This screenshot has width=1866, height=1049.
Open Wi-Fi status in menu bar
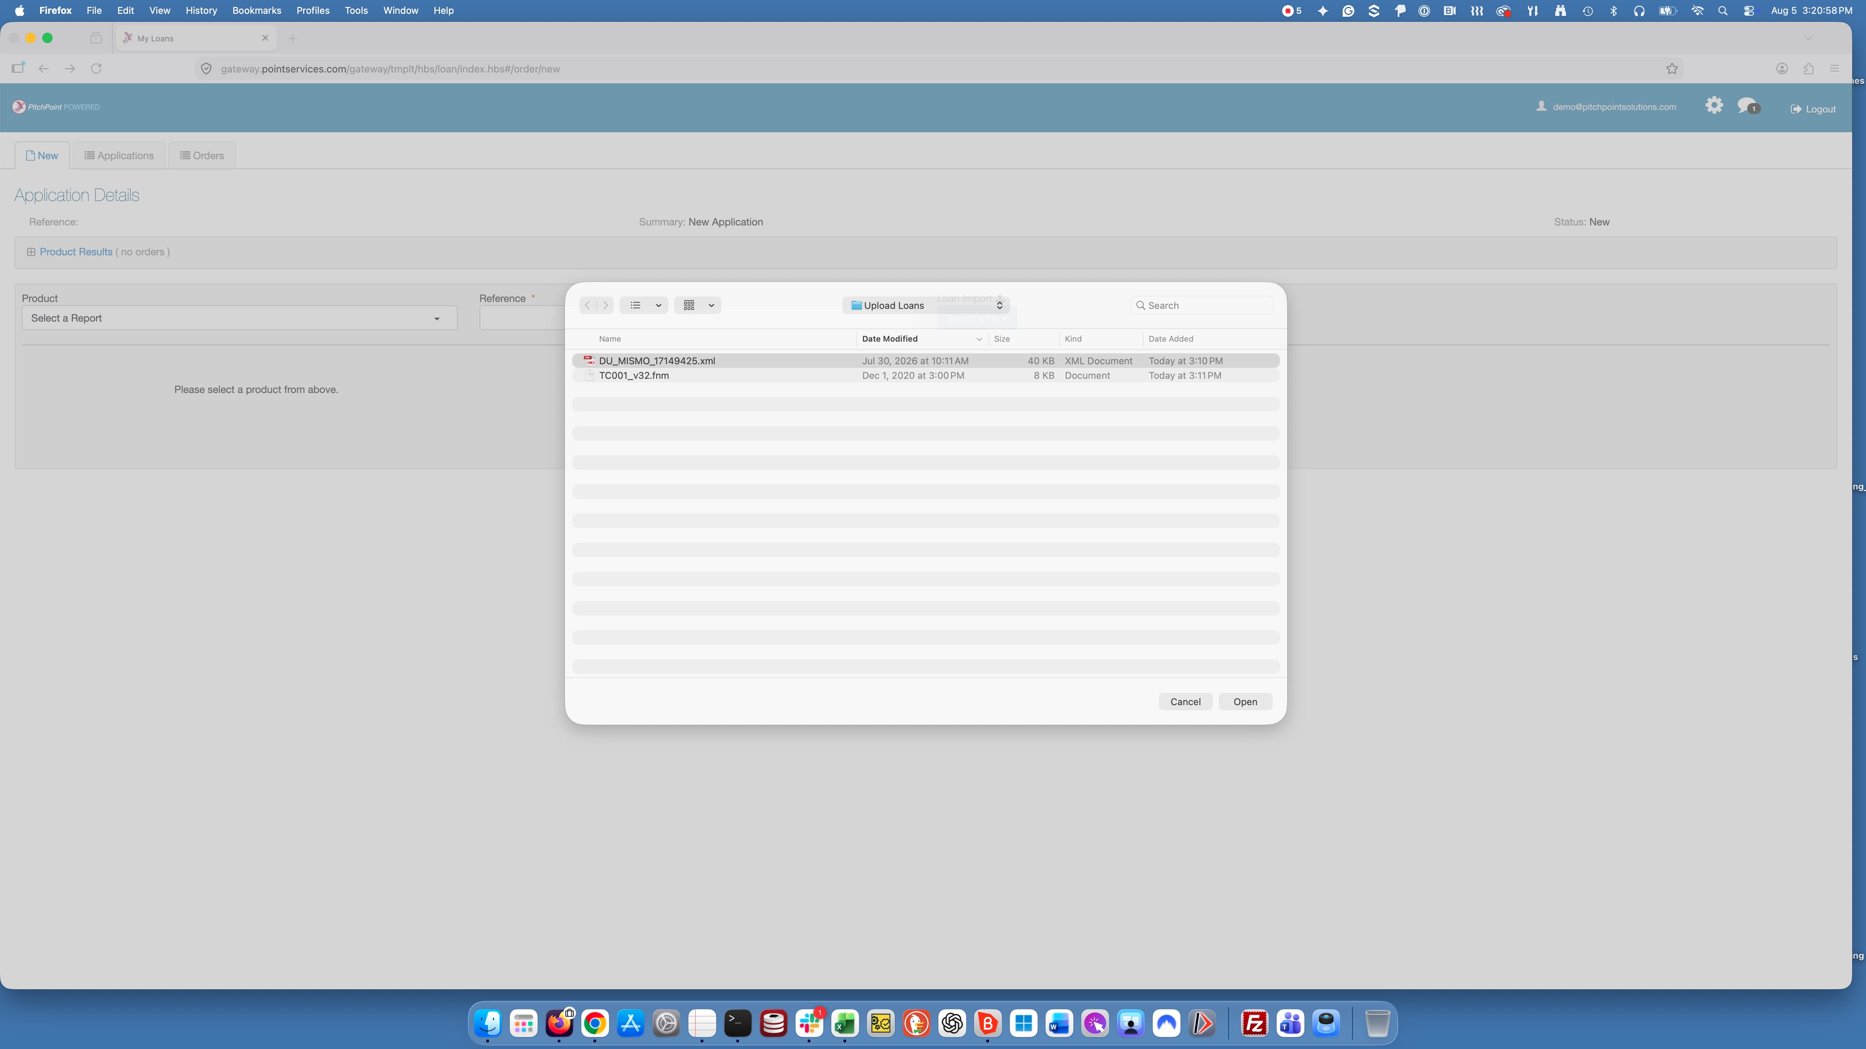tap(1697, 11)
